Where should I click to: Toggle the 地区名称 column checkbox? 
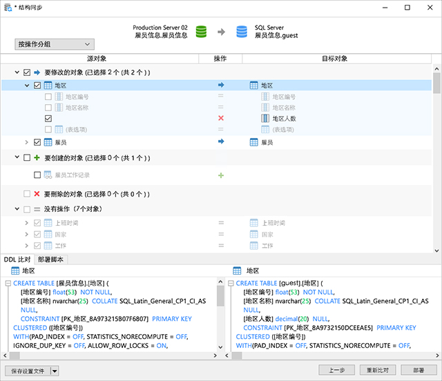pyautogui.click(x=48, y=108)
